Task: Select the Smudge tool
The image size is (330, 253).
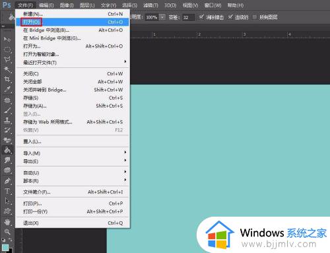Action: click(x=7, y=161)
